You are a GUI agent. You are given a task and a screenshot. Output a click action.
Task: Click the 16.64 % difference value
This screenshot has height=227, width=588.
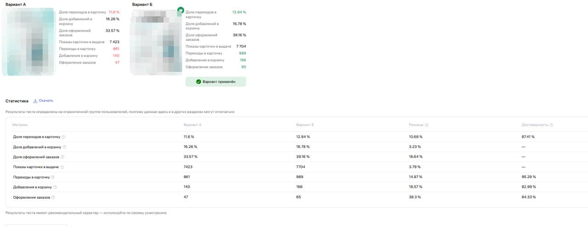416,157
